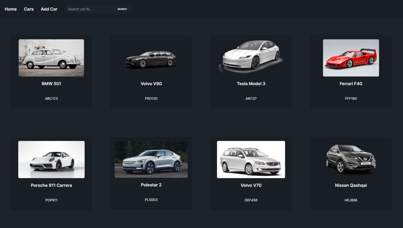Click the DEF456 car ID

[251, 200]
